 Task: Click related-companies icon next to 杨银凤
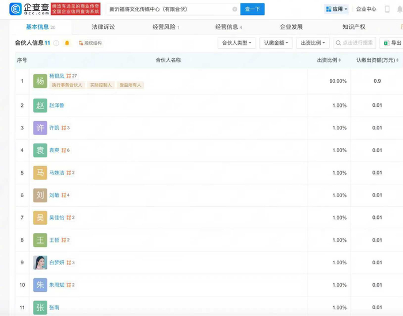(x=69, y=76)
